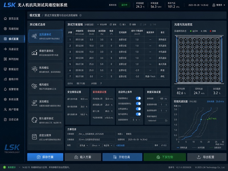This screenshot has width=228, height=171.
Task: Click the 下发控制 button
Action: (165, 157)
